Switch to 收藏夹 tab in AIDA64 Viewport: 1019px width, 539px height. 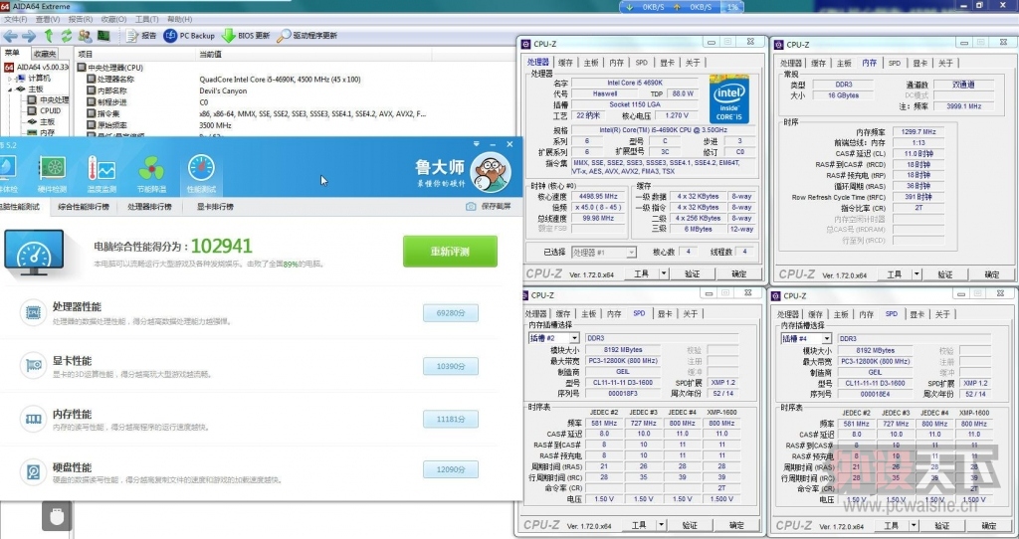44,54
